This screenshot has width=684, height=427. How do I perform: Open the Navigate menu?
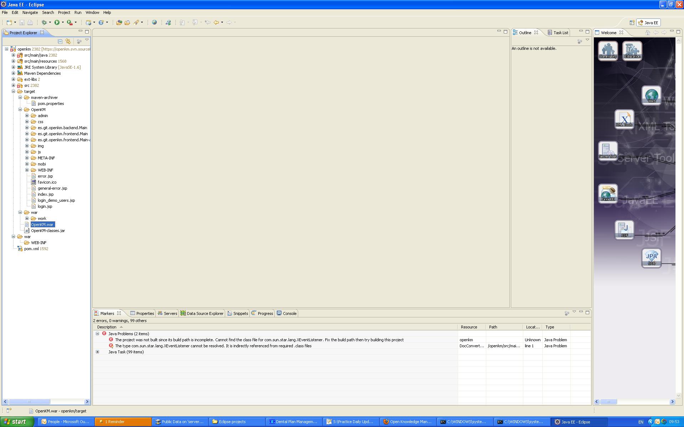[30, 12]
